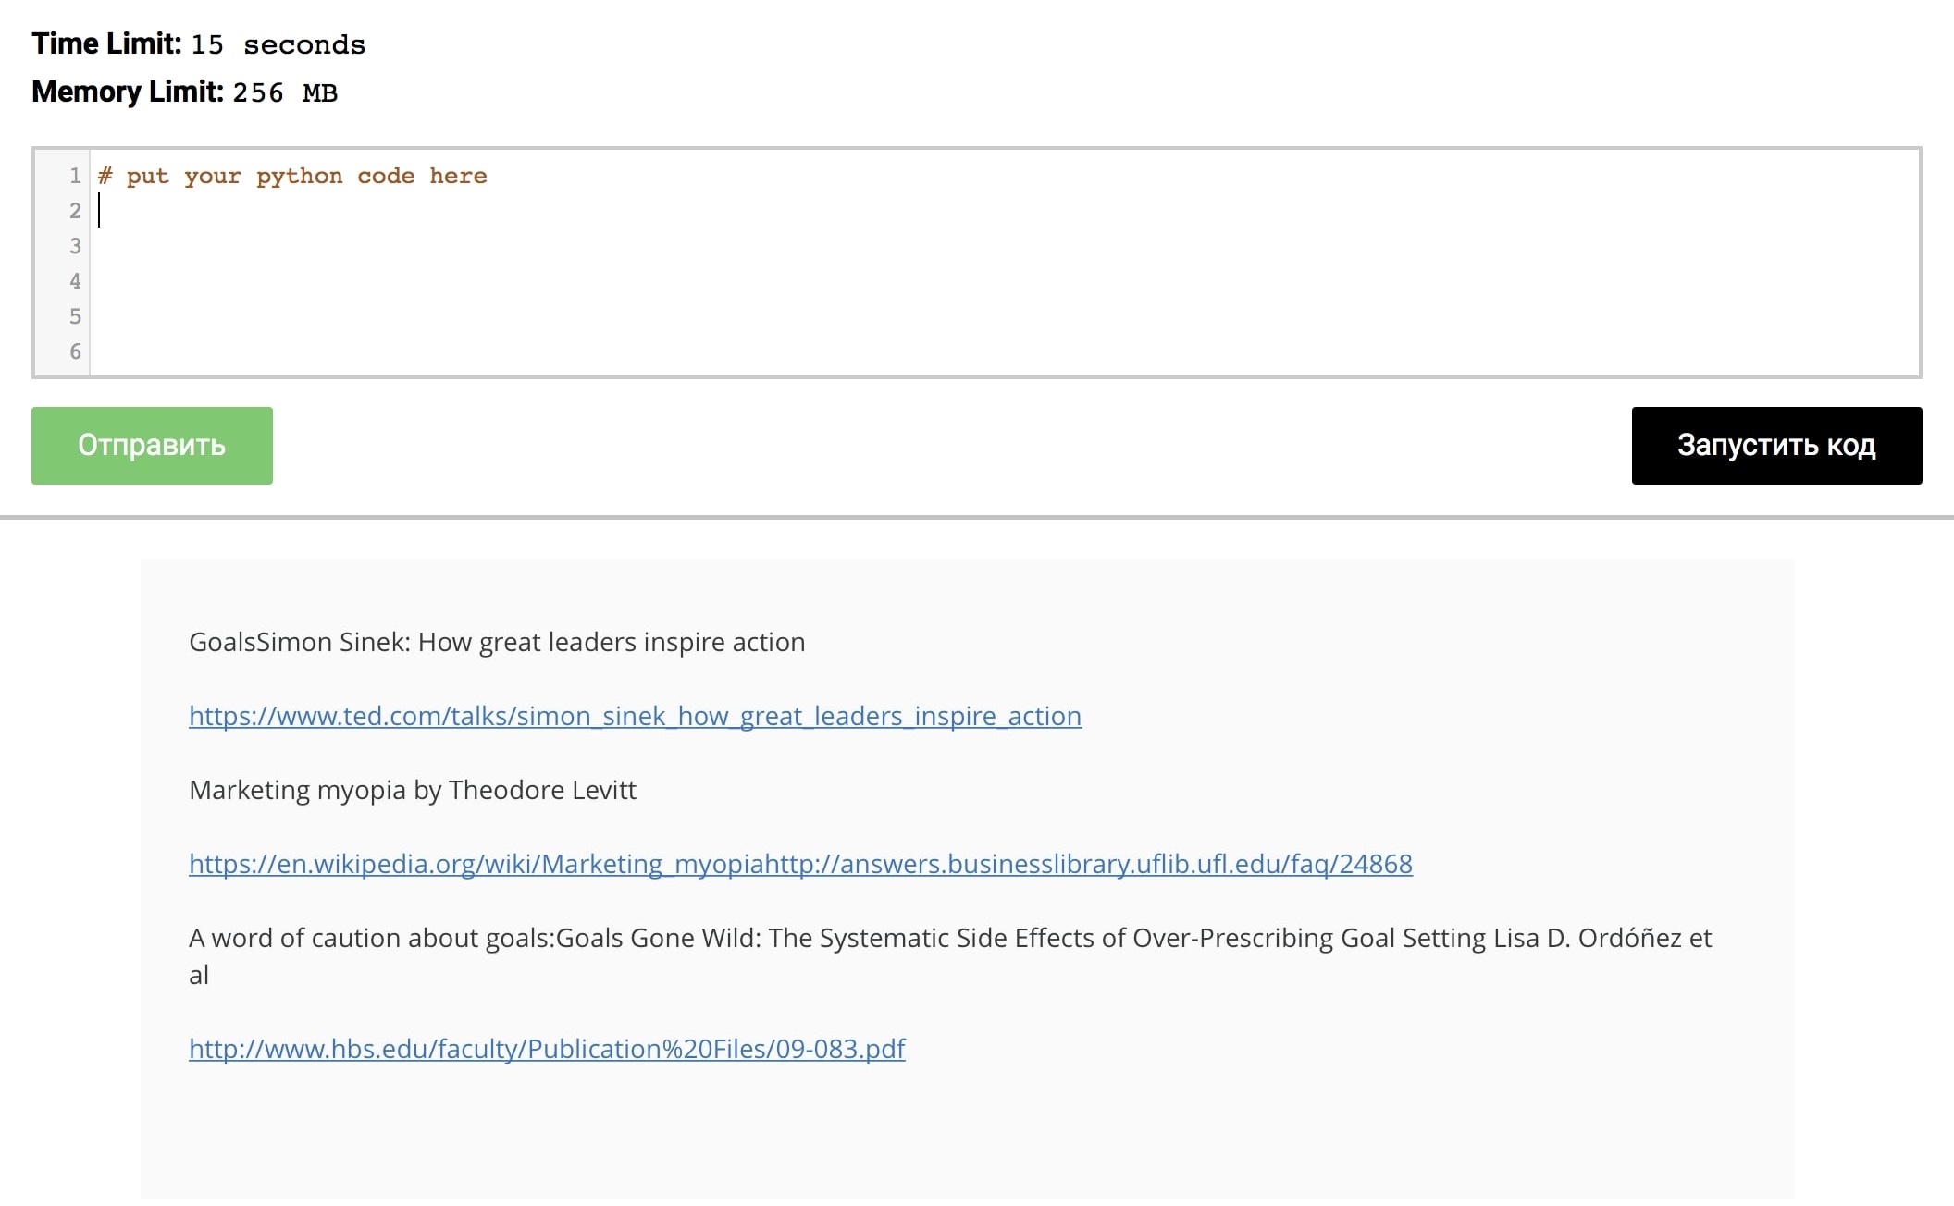Click the Memory Limit label text
Image resolution: width=1954 pixels, height=1206 pixels.
[128, 92]
